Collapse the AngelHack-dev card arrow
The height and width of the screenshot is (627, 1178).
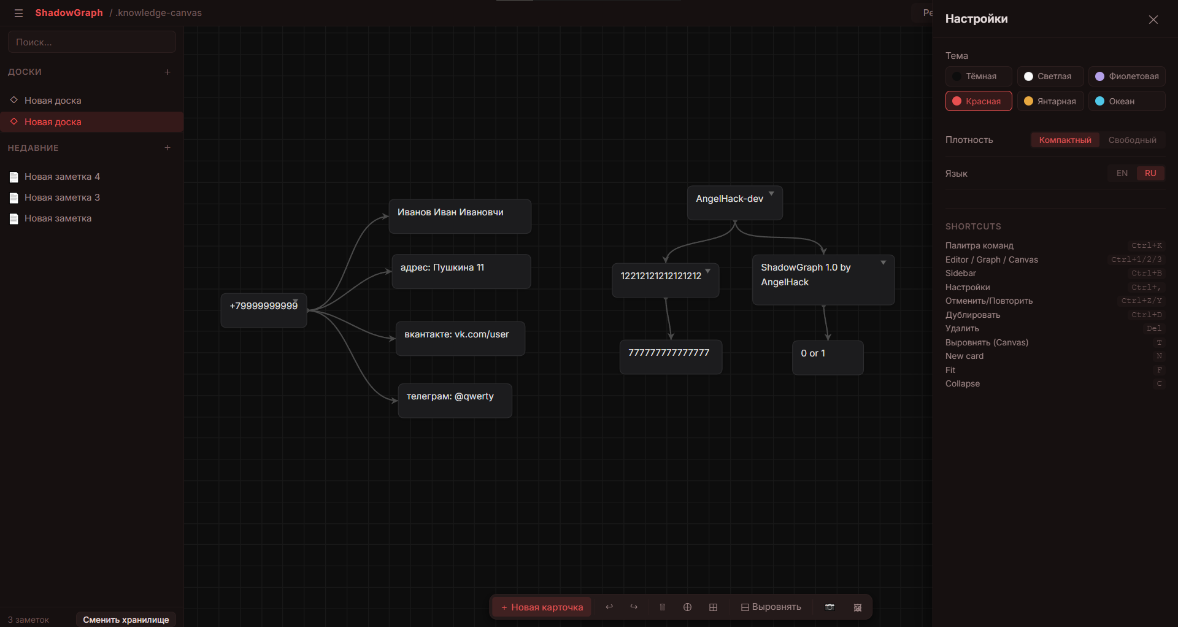[x=771, y=194]
